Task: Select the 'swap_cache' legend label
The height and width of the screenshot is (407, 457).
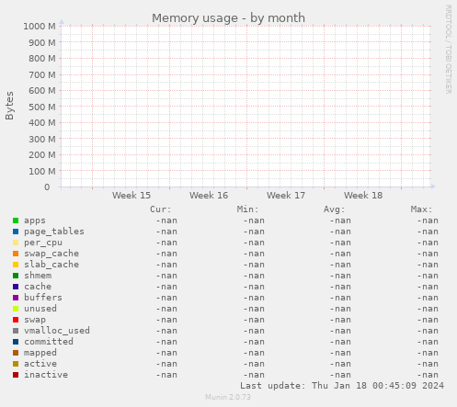Action: click(x=51, y=254)
